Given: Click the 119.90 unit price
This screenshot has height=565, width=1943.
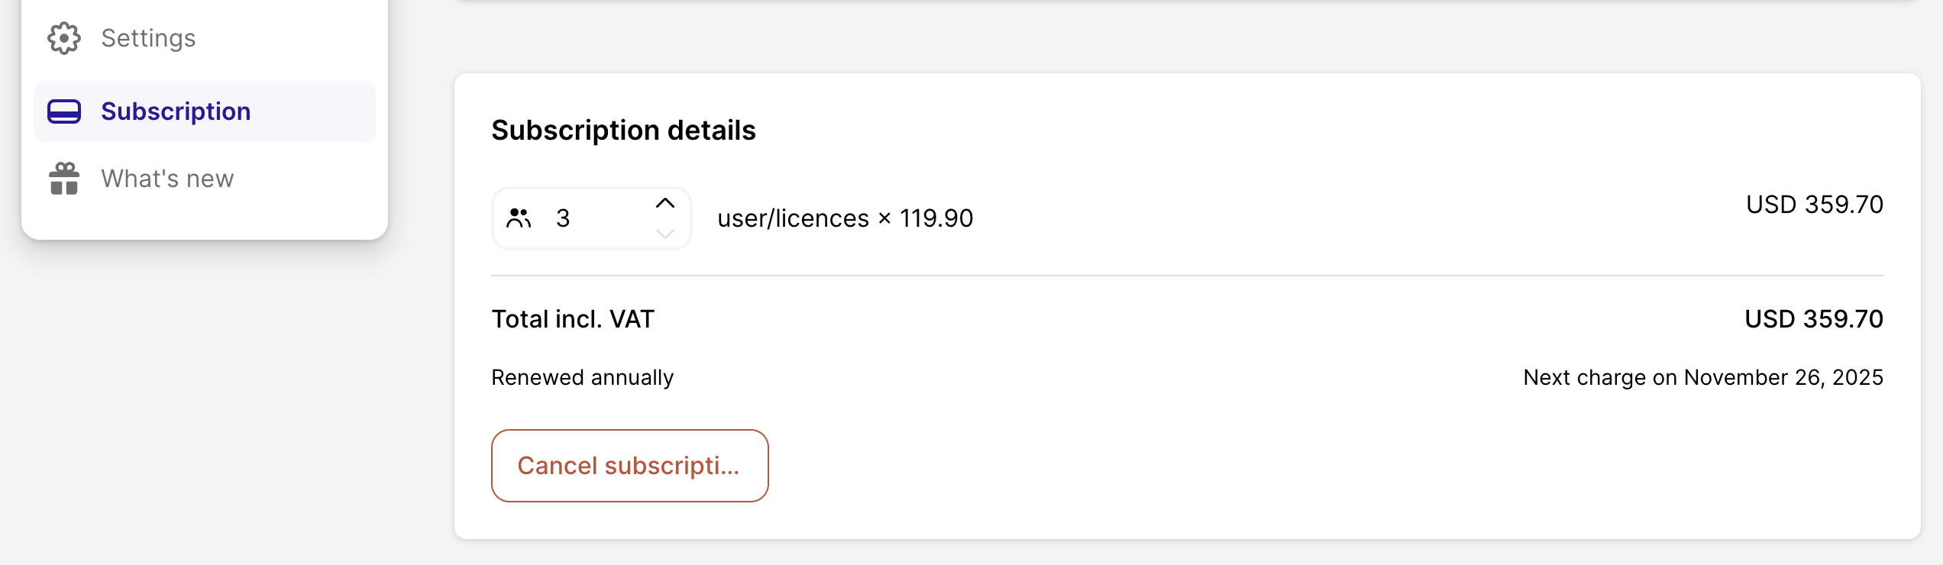Looking at the screenshot, I should (x=936, y=218).
